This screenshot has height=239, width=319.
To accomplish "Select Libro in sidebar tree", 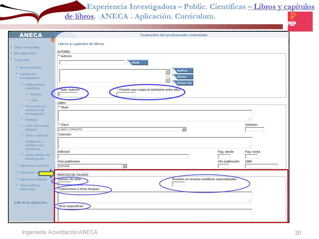I will [34, 100].
